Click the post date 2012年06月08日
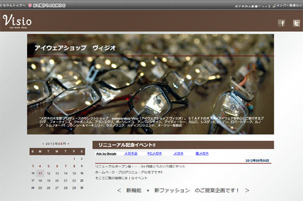303x201 pixels. click(257, 161)
